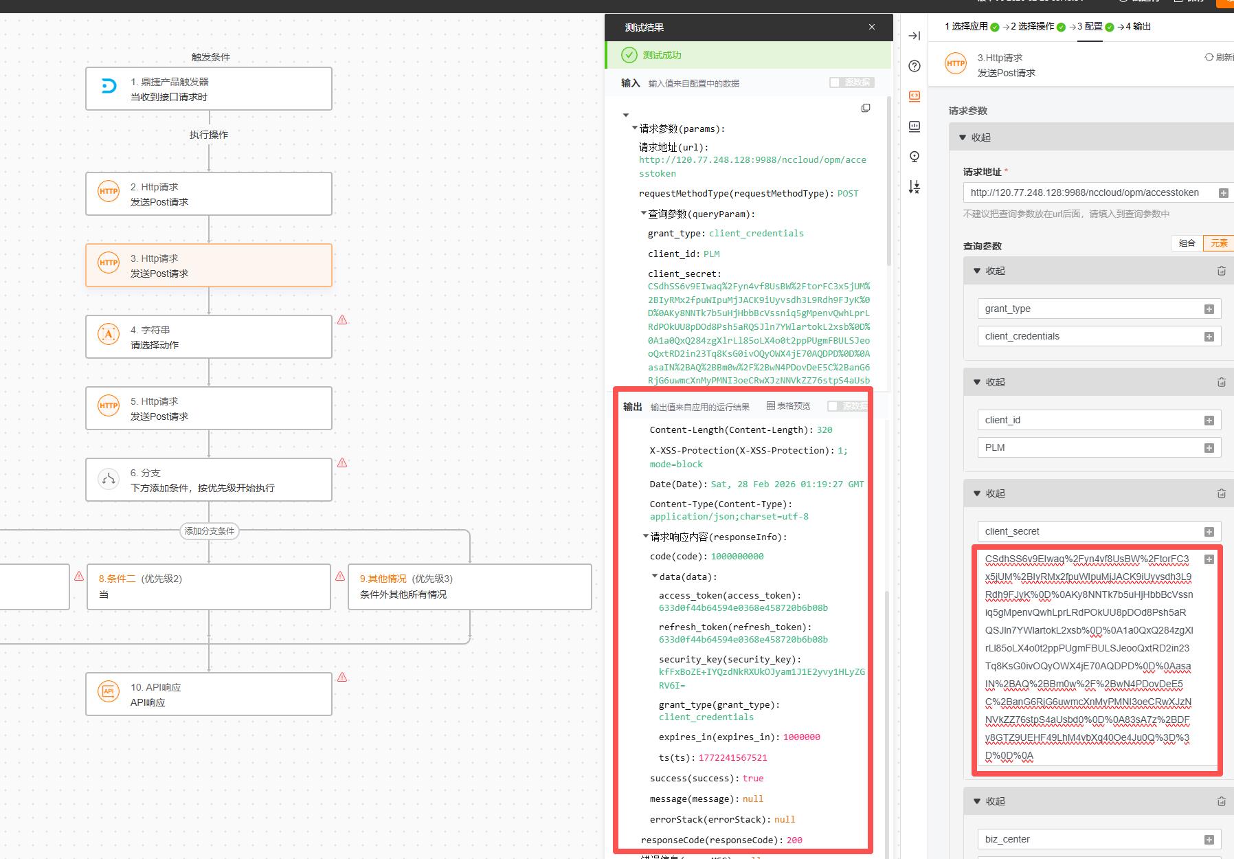Delete the client_secret parameter group
The width and height of the screenshot is (1234, 859).
pyautogui.click(x=1221, y=493)
